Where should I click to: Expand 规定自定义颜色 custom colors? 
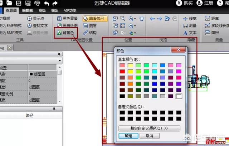tap(149, 129)
